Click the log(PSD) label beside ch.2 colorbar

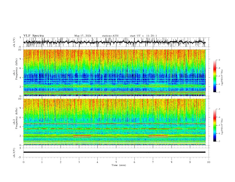coord(222,127)
